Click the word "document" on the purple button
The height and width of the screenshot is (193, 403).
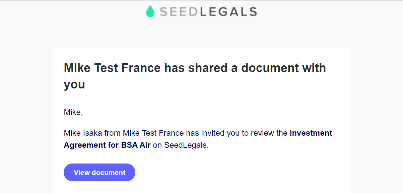pos(109,173)
